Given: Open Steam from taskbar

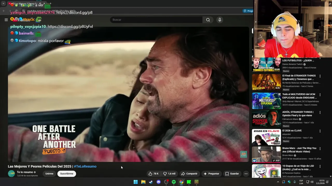Looking at the screenshot, I should click(151, 182).
